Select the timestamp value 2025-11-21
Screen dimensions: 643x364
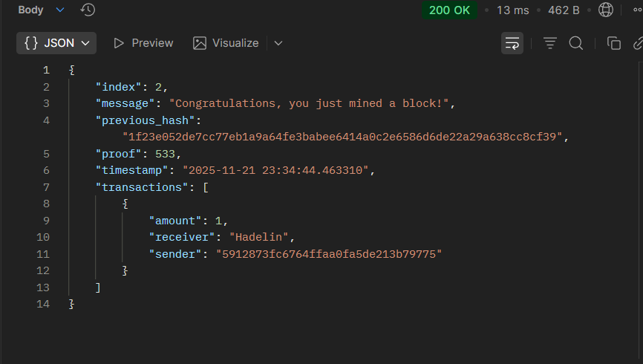click(222, 170)
